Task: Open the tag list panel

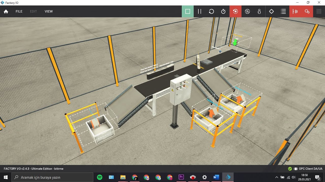Action: pyautogui.click(x=283, y=11)
